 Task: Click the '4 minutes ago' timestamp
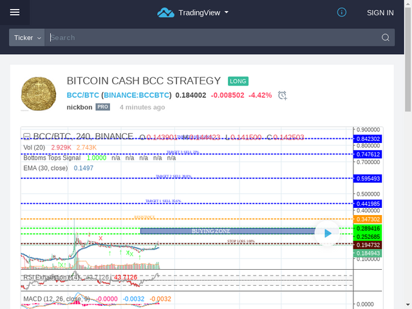click(x=142, y=108)
